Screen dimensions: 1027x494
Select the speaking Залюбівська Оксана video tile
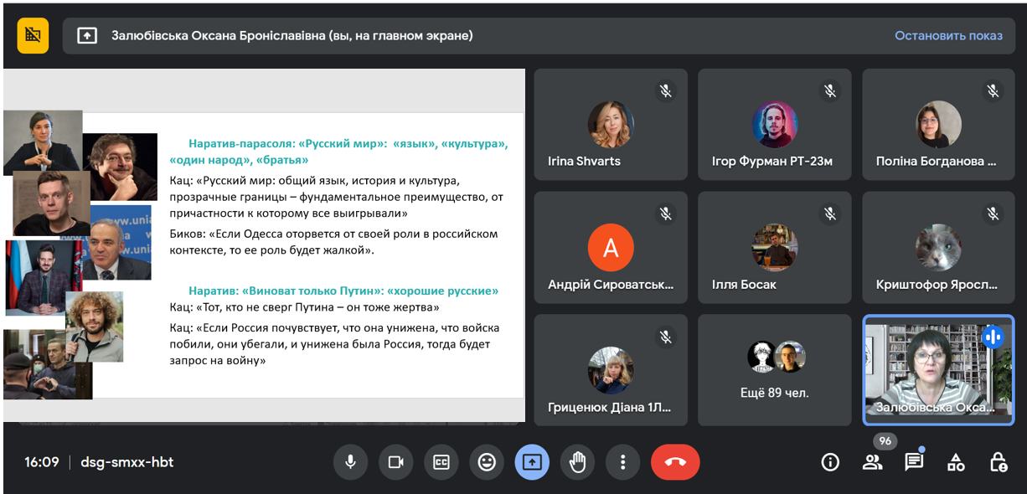[x=938, y=370]
